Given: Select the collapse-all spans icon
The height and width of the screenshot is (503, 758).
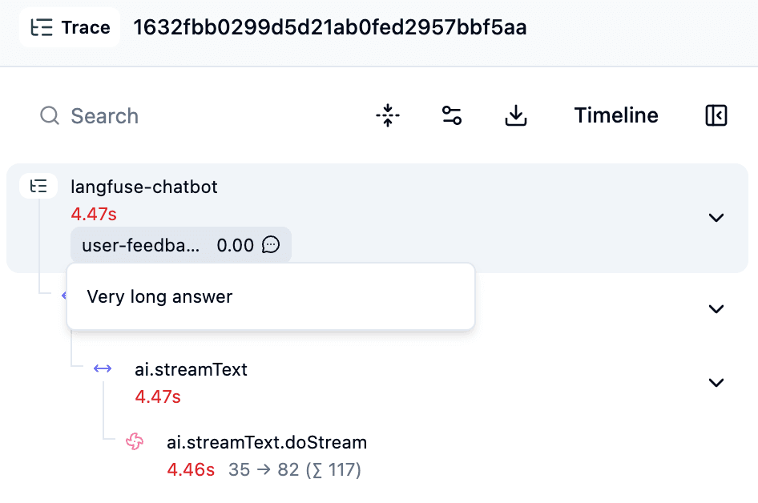Looking at the screenshot, I should [x=387, y=115].
